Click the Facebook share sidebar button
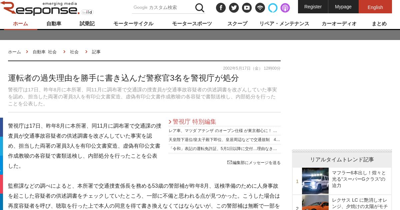The image size is (400, 210). click(1, 127)
